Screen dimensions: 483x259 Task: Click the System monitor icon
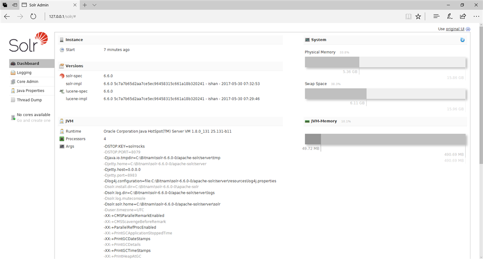coord(307,40)
